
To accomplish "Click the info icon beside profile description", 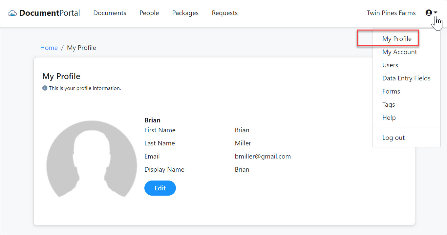I will pyautogui.click(x=44, y=88).
